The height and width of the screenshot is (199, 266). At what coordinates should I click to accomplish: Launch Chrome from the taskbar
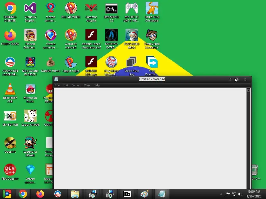[x=23, y=194]
